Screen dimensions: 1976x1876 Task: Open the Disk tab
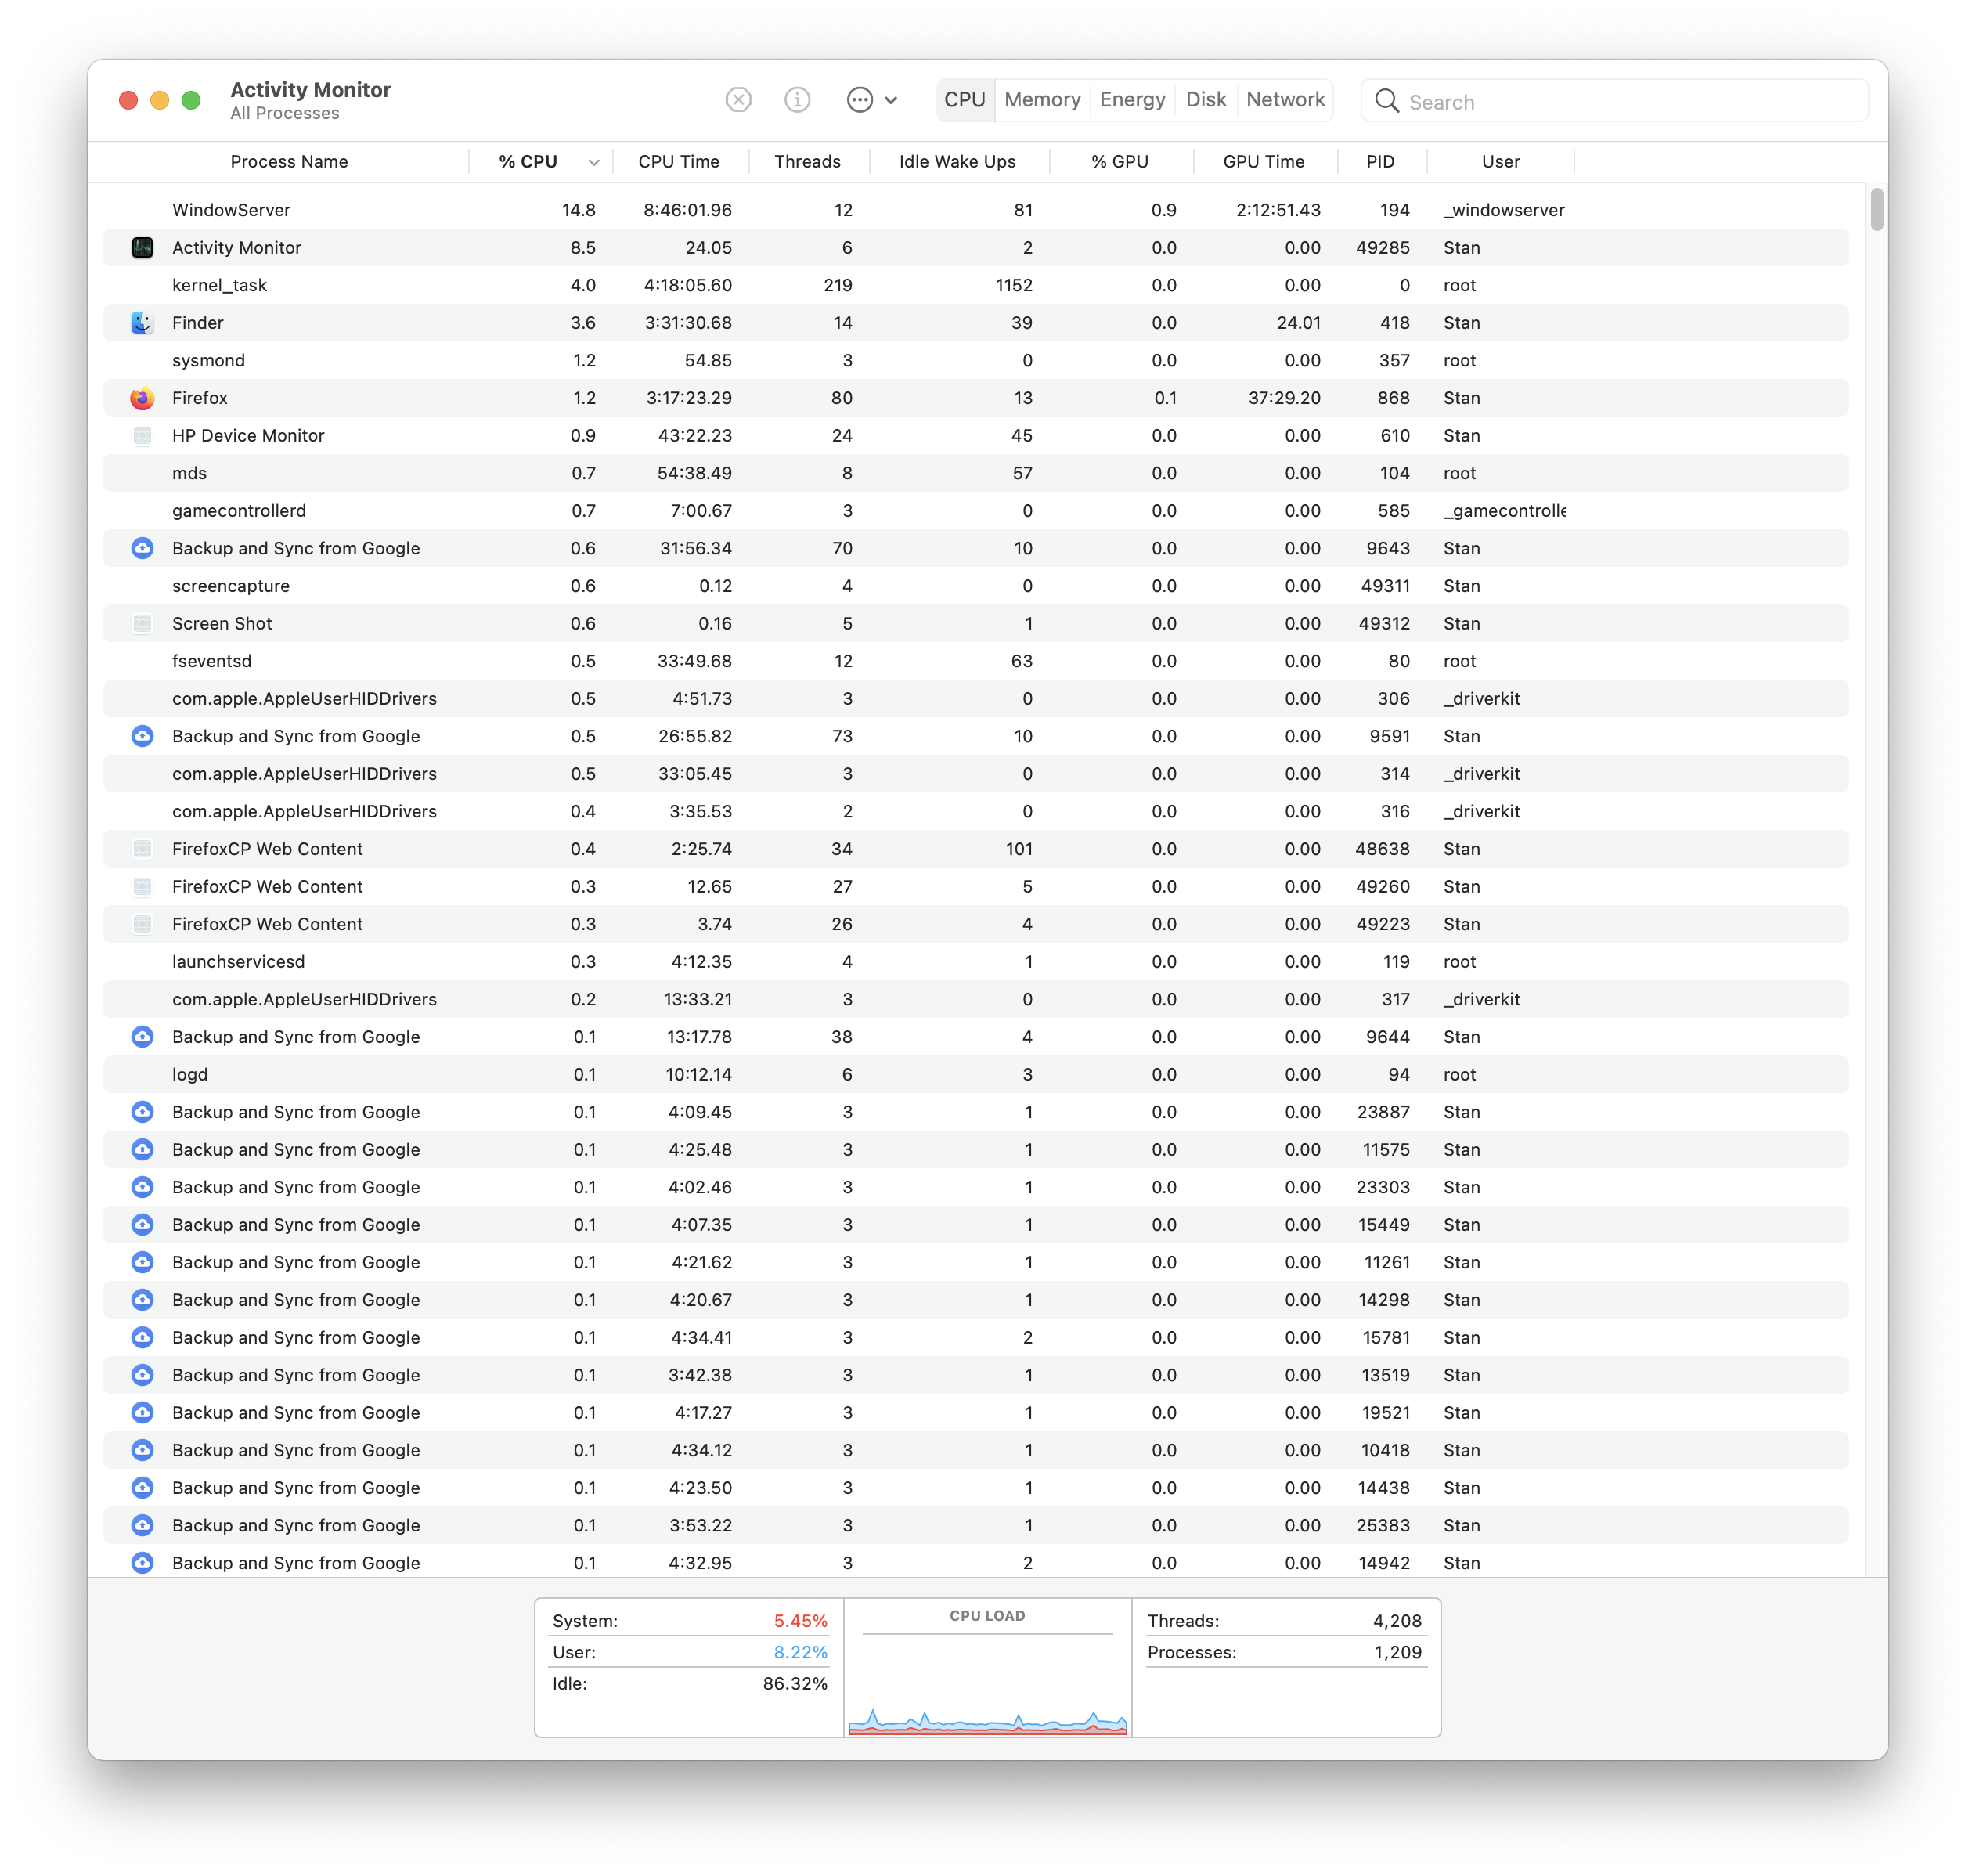click(x=1205, y=100)
